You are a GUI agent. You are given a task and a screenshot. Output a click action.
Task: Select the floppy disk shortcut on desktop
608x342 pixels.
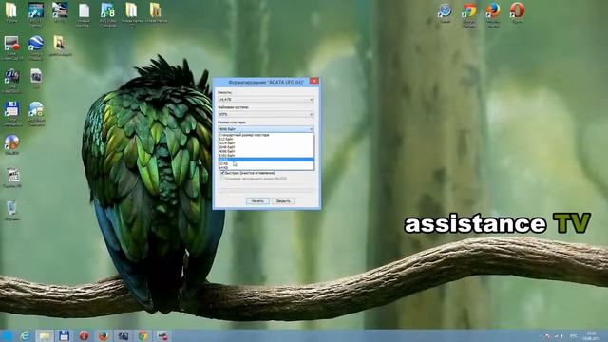11,114
